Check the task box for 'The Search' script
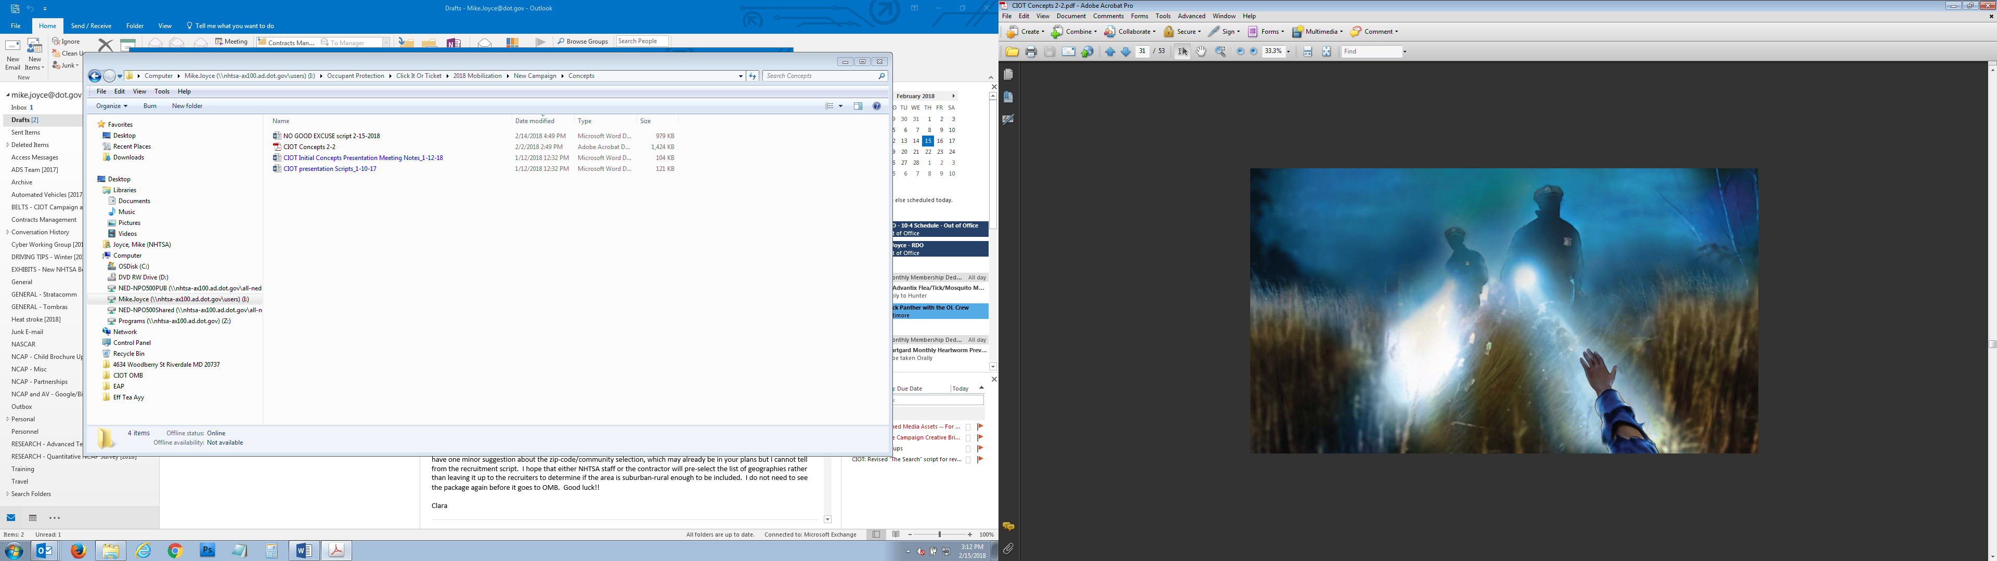Image resolution: width=1997 pixels, height=561 pixels. (x=968, y=460)
